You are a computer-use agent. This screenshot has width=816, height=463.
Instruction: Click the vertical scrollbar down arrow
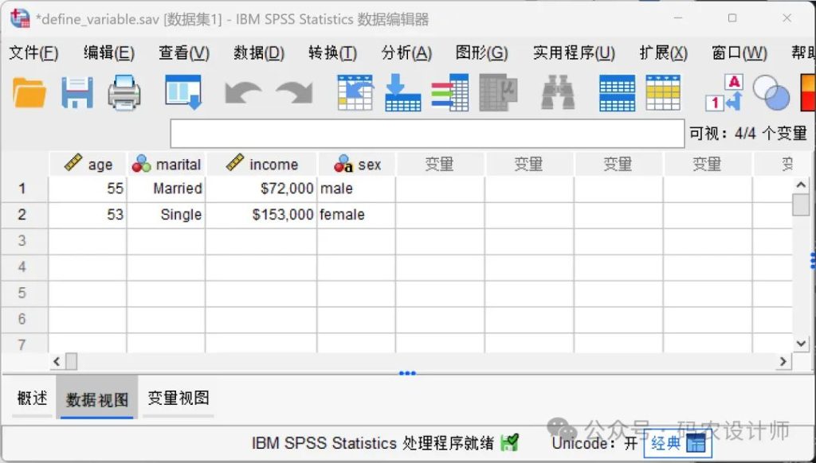tap(802, 343)
